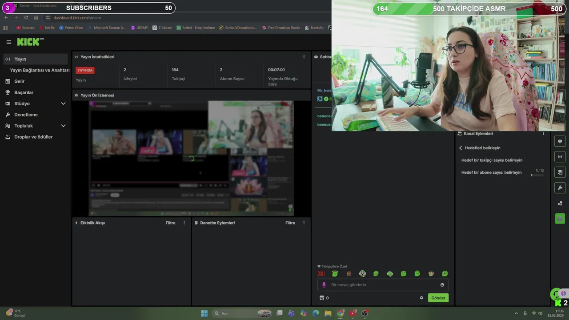Open the Free Download Books bookmark

pos(281,28)
